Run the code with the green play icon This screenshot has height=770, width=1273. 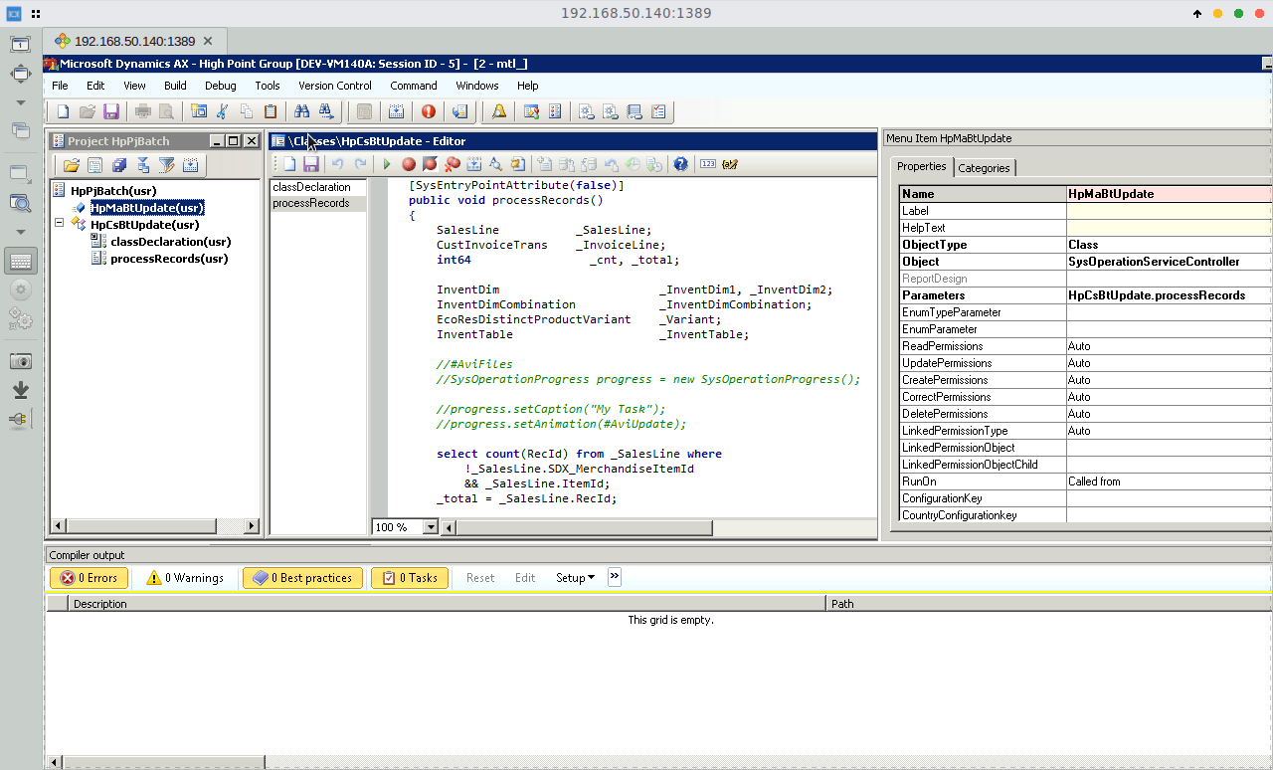pos(387,164)
